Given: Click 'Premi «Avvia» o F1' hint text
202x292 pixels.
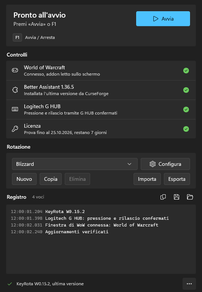Looking at the screenshot, I should click(35, 24).
